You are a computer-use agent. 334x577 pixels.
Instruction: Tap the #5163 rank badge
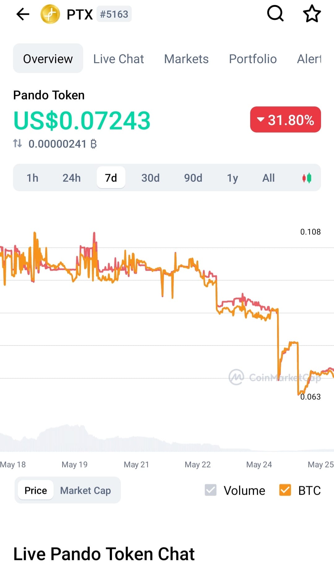(114, 14)
